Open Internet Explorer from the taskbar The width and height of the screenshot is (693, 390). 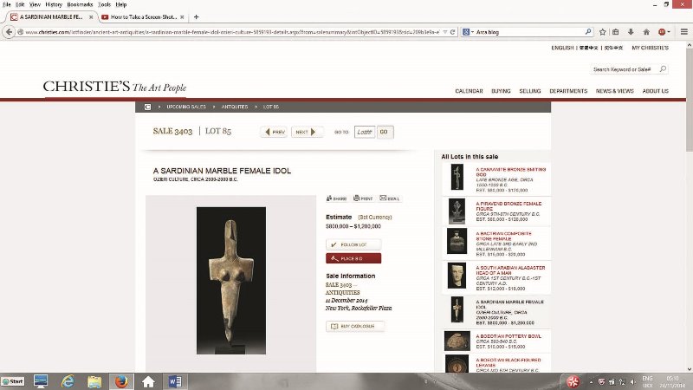click(68, 380)
